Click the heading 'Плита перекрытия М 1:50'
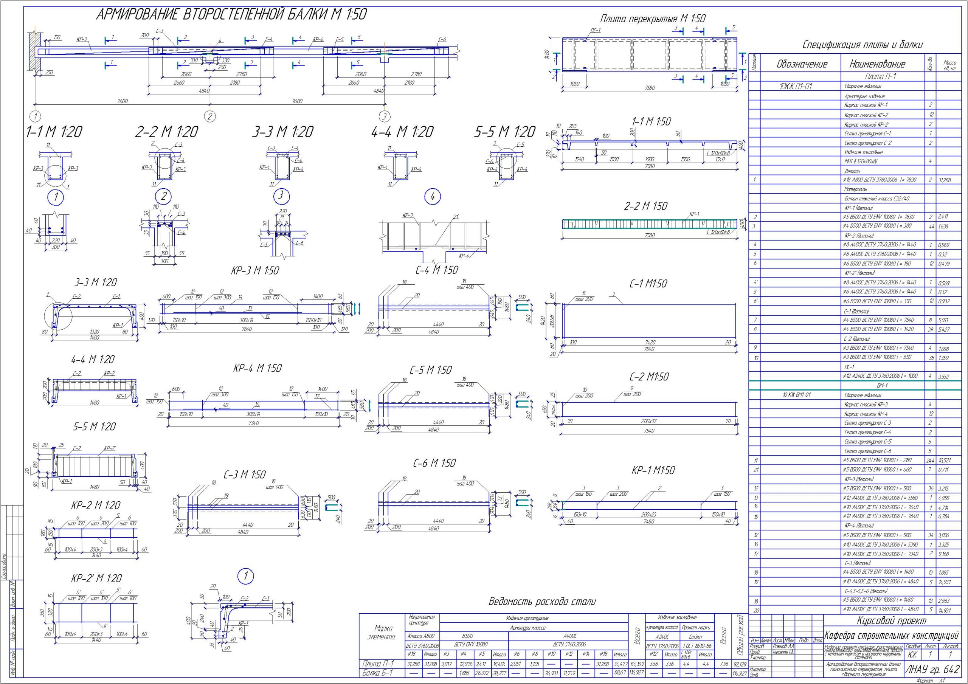This screenshot has width=968, height=684. click(653, 19)
